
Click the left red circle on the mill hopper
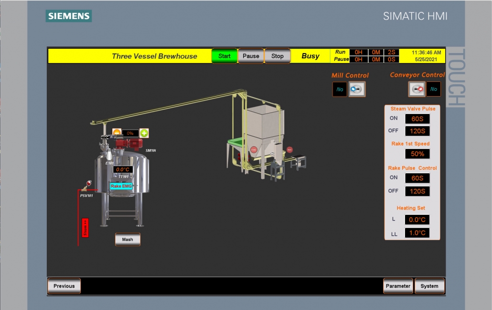254,150
